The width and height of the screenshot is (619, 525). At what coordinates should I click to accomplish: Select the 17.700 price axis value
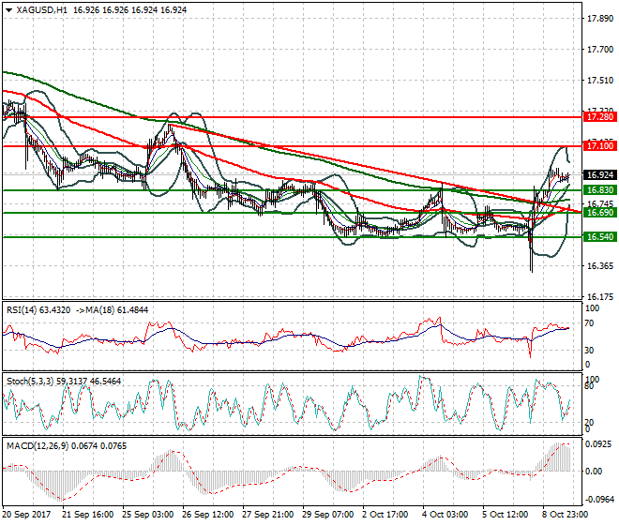(x=600, y=50)
